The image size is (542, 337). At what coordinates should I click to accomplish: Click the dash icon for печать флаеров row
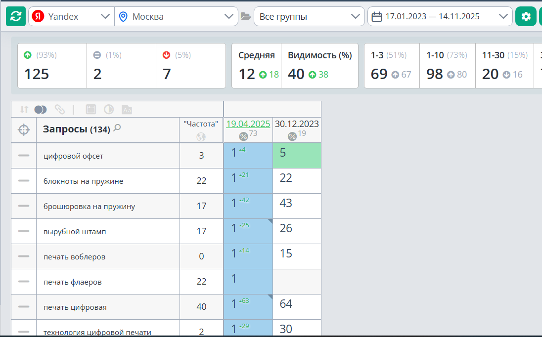[x=24, y=281]
